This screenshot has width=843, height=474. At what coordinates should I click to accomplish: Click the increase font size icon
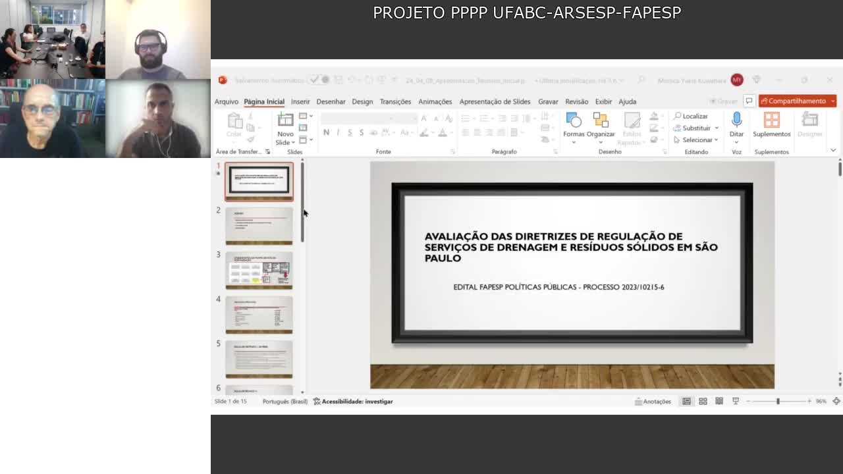click(423, 118)
